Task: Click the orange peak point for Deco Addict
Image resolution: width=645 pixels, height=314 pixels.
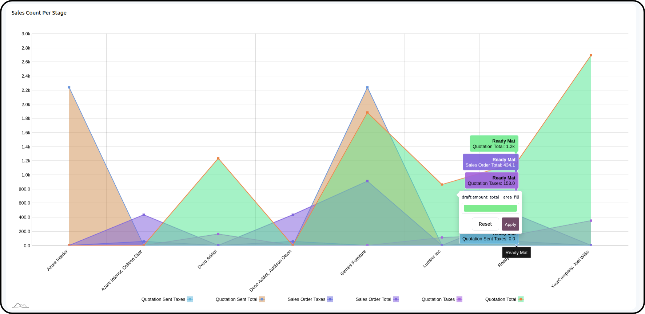Action: point(218,158)
